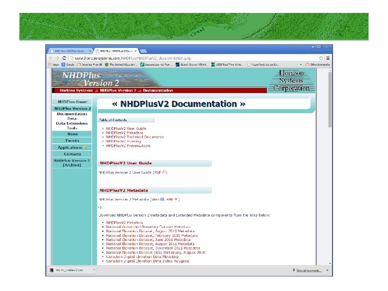Screen dimensions: 388x291
Task: Click the scrollbar down arrow
Action: coord(330,264)
